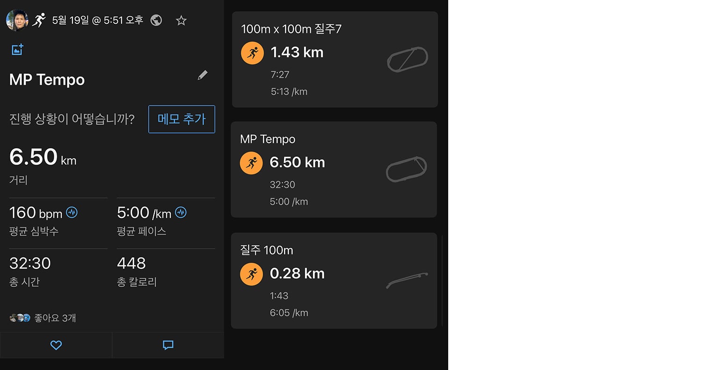Image resolution: width=701 pixels, height=370 pixels.
Task: Click the pulse icon next to 160 bpm
Action: tap(72, 213)
